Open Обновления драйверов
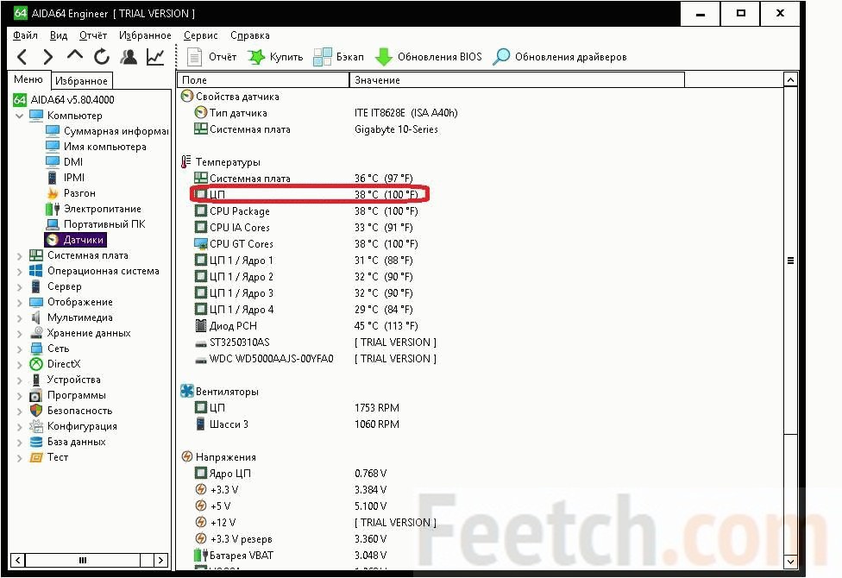The image size is (842, 578). [560, 56]
